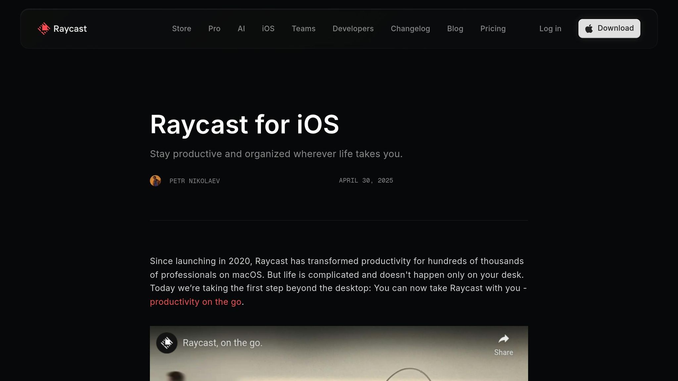Click the Share arrow icon on the video
This screenshot has width=678, height=381.
click(x=504, y=339)
